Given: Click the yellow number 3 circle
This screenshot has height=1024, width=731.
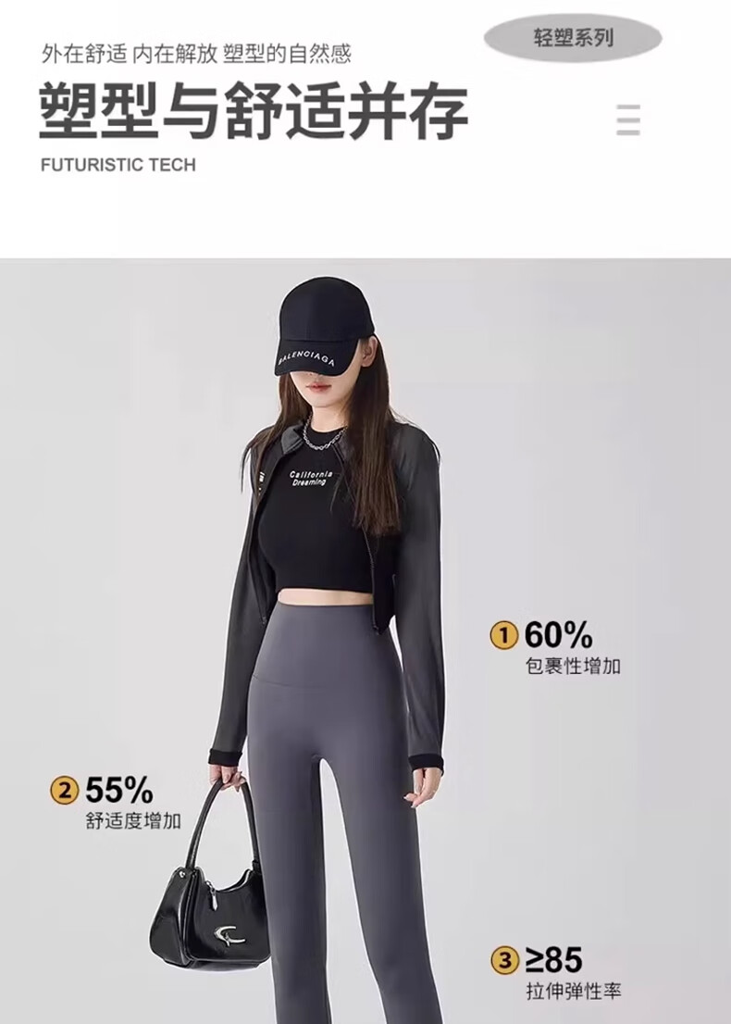Looking at the screenshot, I should pyautogui.click(x=504, y=961).
